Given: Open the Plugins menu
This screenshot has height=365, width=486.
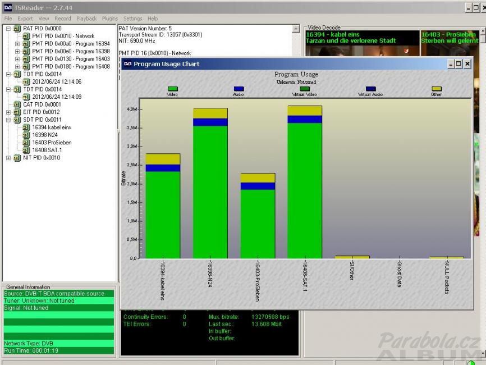Looking at the screenshot, I should tap(110, 19).
